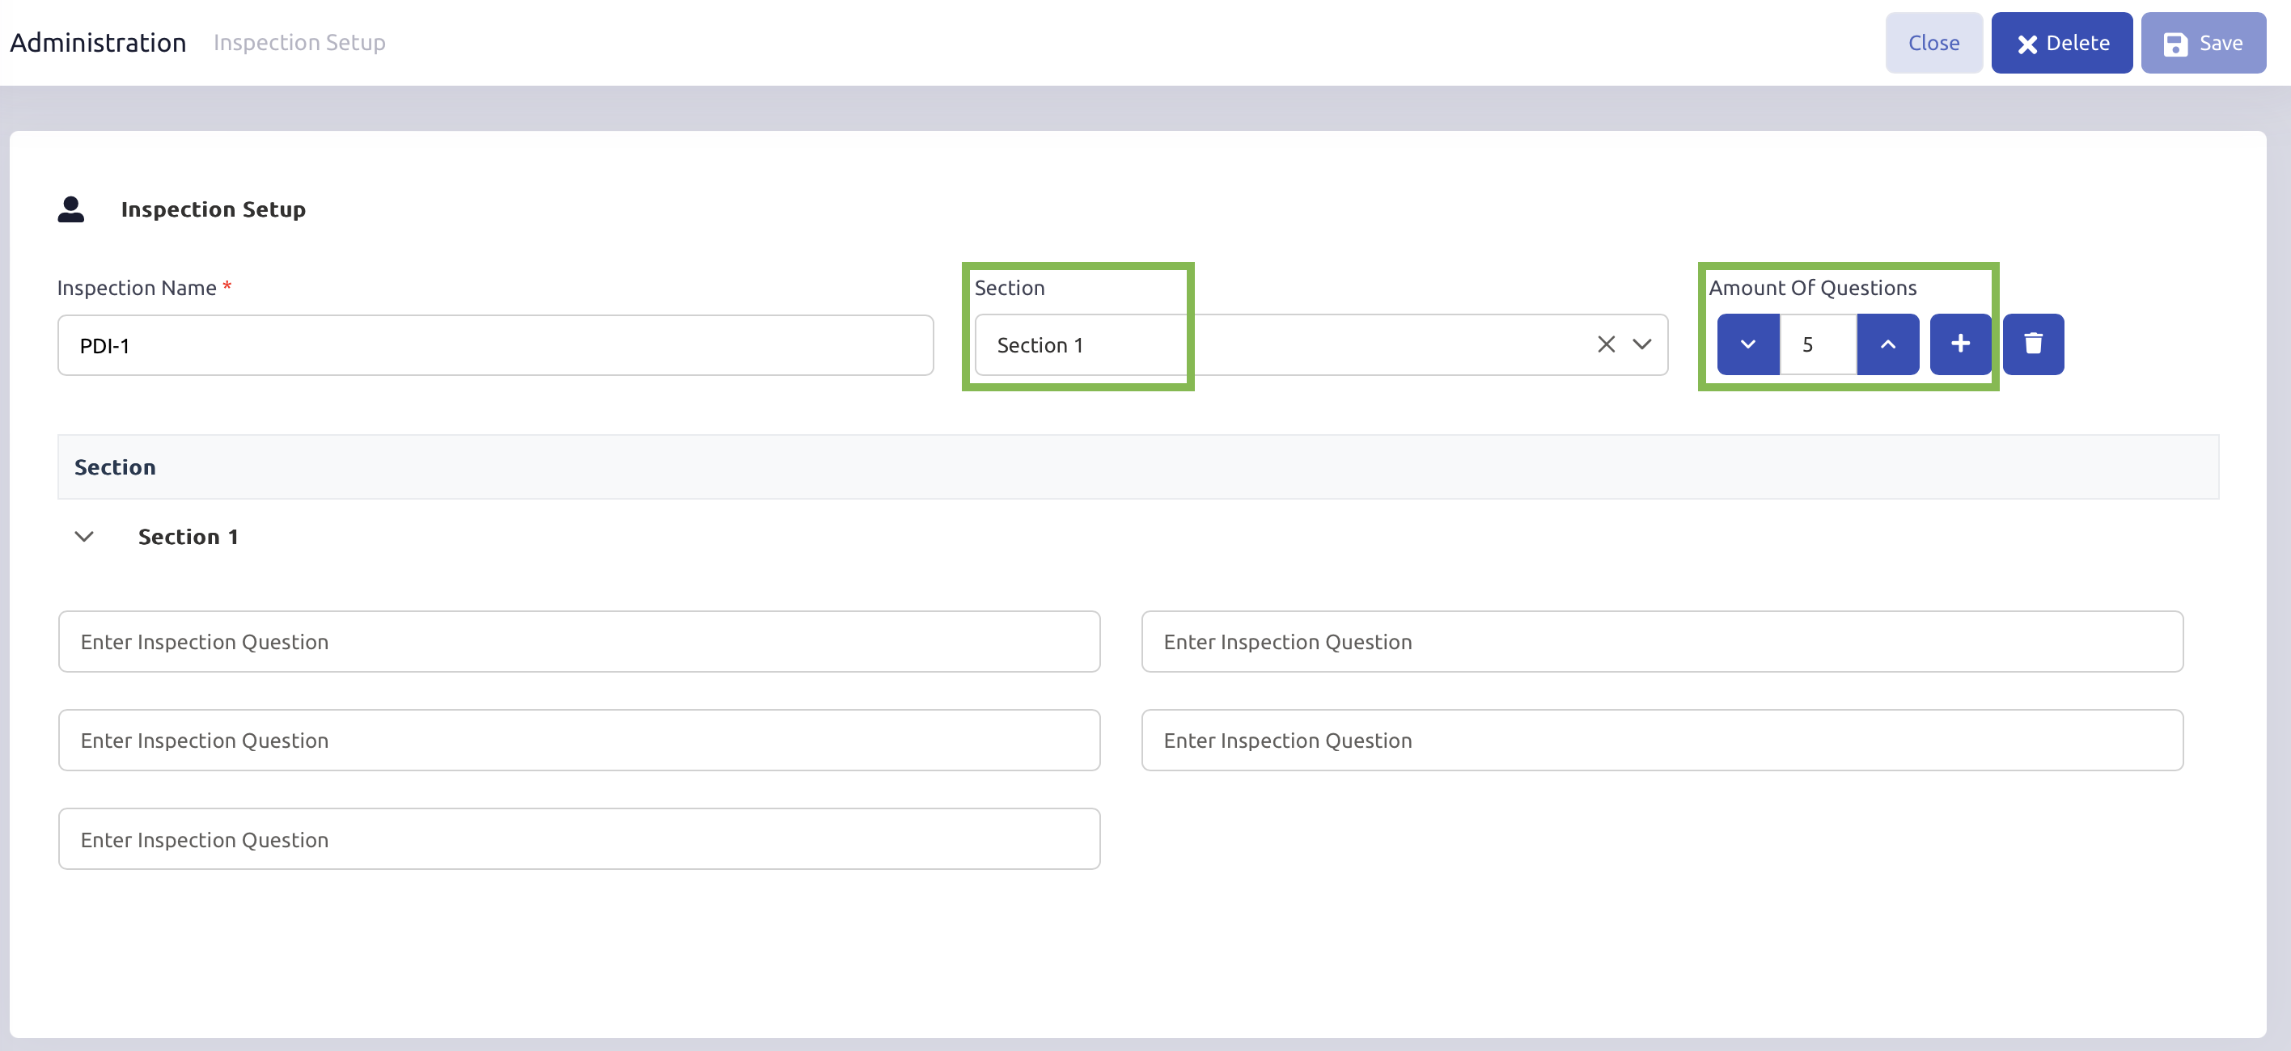Click the plus icon to add questions
The height and width of the screenshot is (1051, 2291).
coord(1959,344)
